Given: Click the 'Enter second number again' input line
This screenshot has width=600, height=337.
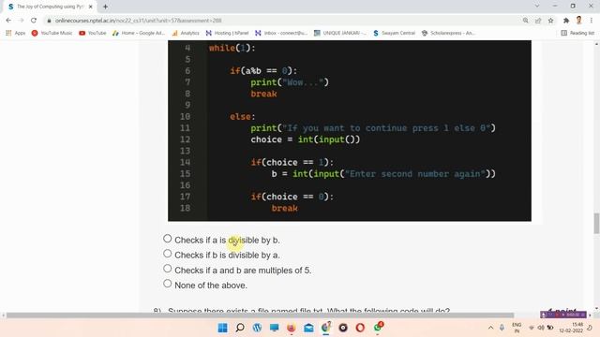Looking at the screenshot, I should click(383, 174).
